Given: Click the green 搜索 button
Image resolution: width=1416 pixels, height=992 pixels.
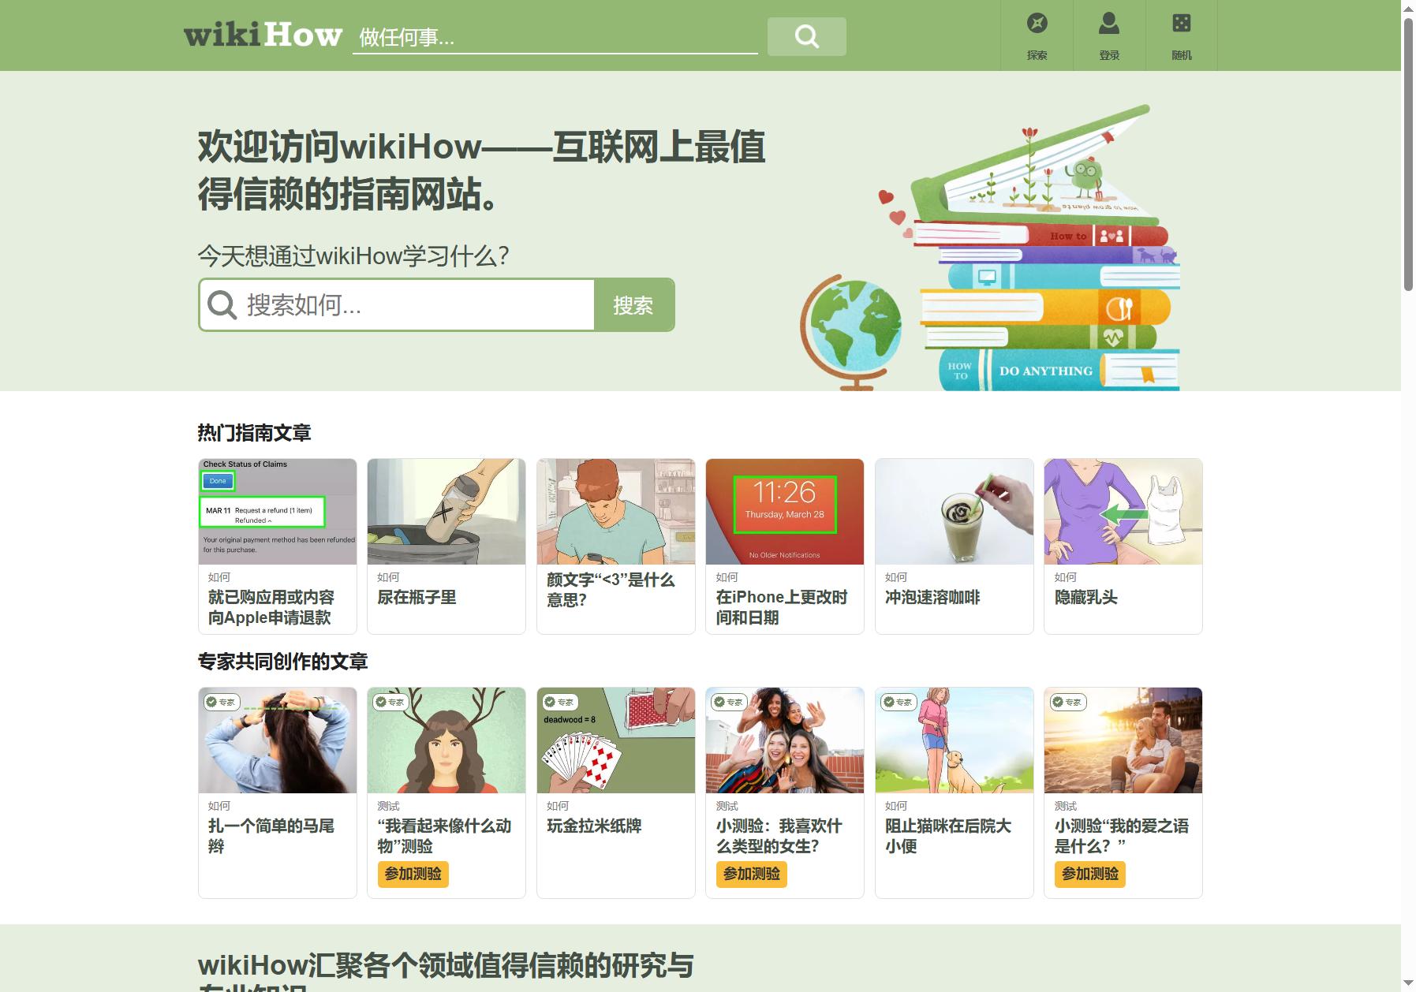Looking at the screenshot, I should (x=633, y=305).
